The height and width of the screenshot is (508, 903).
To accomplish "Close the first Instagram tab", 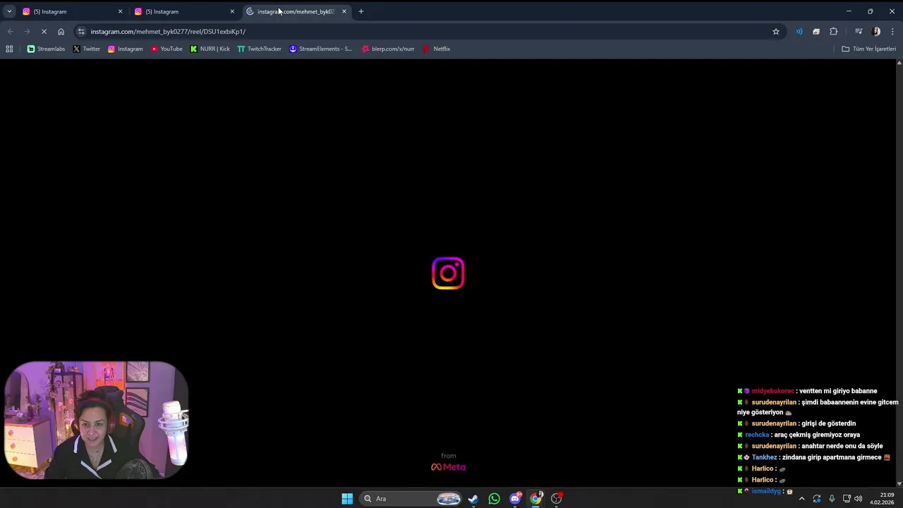I will click(120, 11).
